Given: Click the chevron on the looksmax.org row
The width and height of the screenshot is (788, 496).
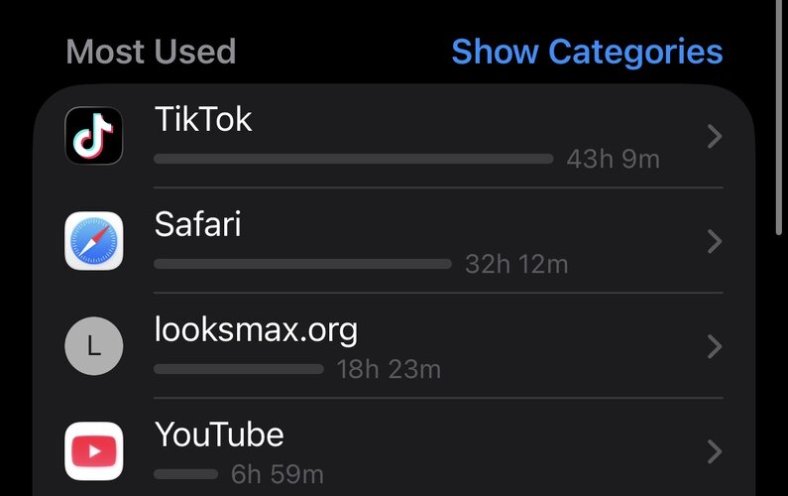Looking at the screenshot, I should [714, 346].
